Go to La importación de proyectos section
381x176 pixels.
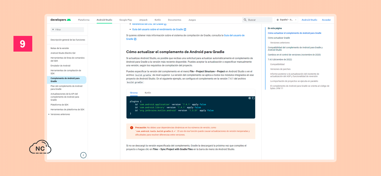coord(294,81)
